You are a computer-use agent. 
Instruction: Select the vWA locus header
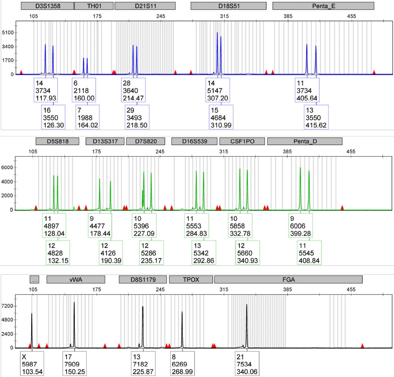pos(76,280)
